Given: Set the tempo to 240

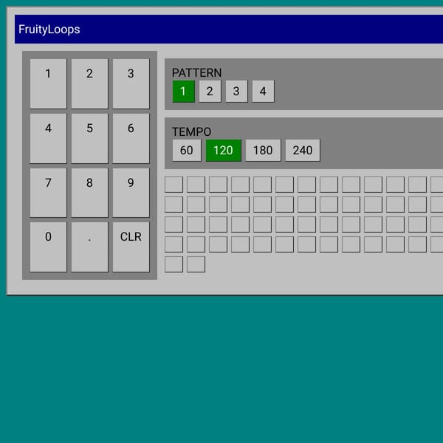Looking at the screenshot, I should [x=303, y=151].
